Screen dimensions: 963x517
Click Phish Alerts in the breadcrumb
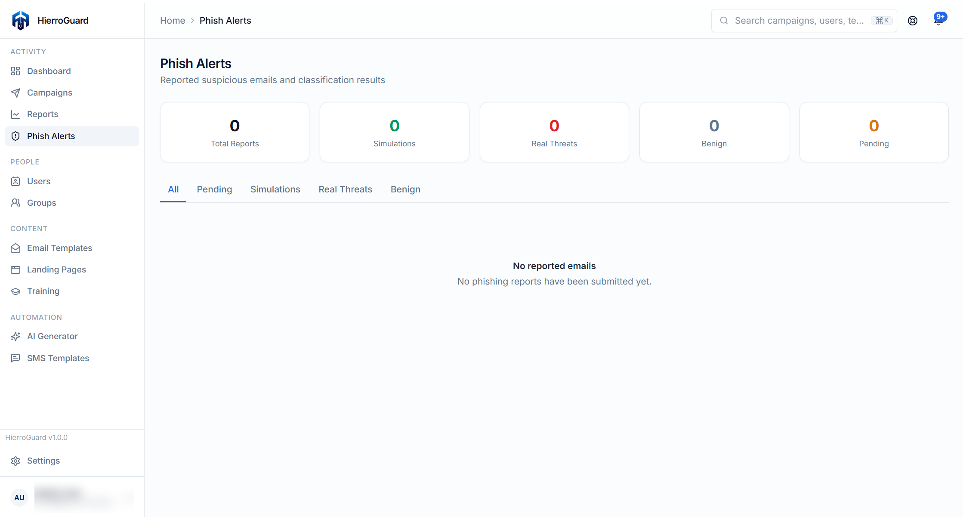[x=225, y=21]
